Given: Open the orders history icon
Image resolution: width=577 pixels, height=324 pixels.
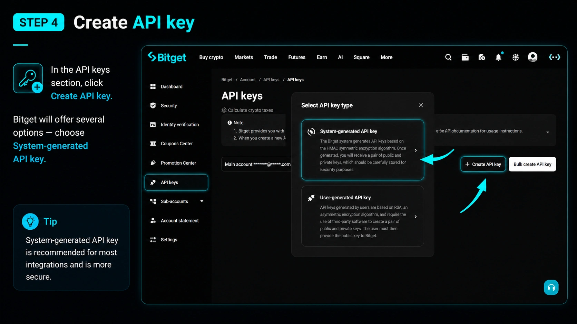Looking at the screenshot, I should pos(482,57).
